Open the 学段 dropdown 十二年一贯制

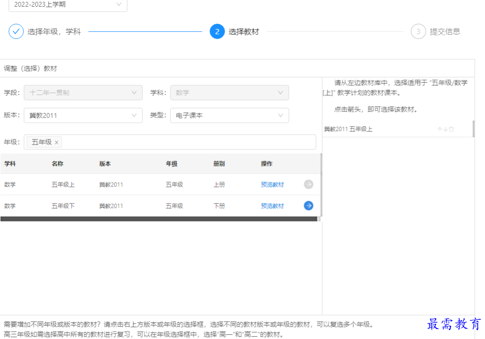pyautogui.click(x=83, y=93)
